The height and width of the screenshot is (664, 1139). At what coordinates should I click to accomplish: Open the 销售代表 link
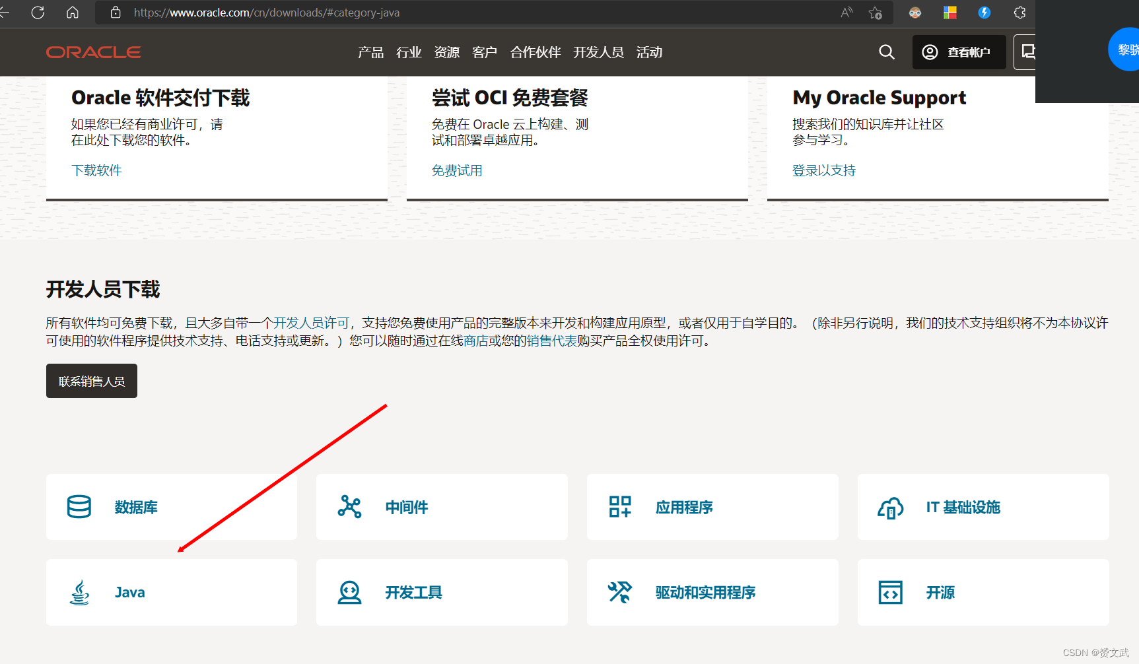click(552, 341)
